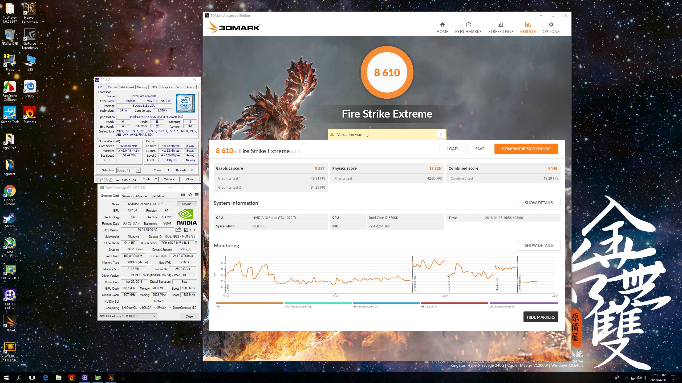
Task: Open PUBG desktop shortcut
Action: (x=10, y=352)
